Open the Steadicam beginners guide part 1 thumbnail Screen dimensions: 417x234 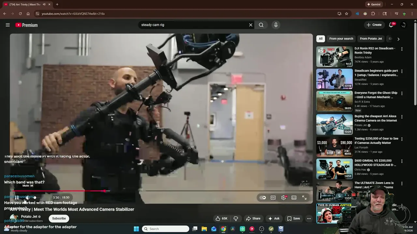pyautogui.click(x=334, y=79)
